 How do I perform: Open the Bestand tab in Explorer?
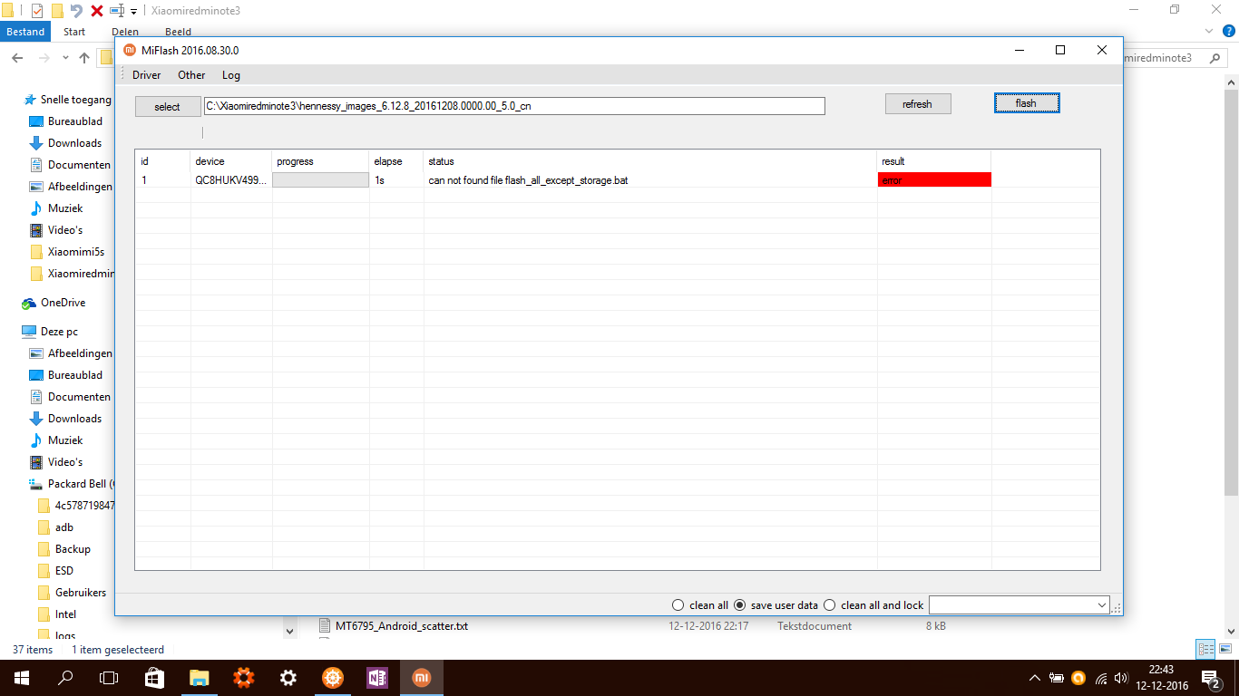click(x=25, y=32)
